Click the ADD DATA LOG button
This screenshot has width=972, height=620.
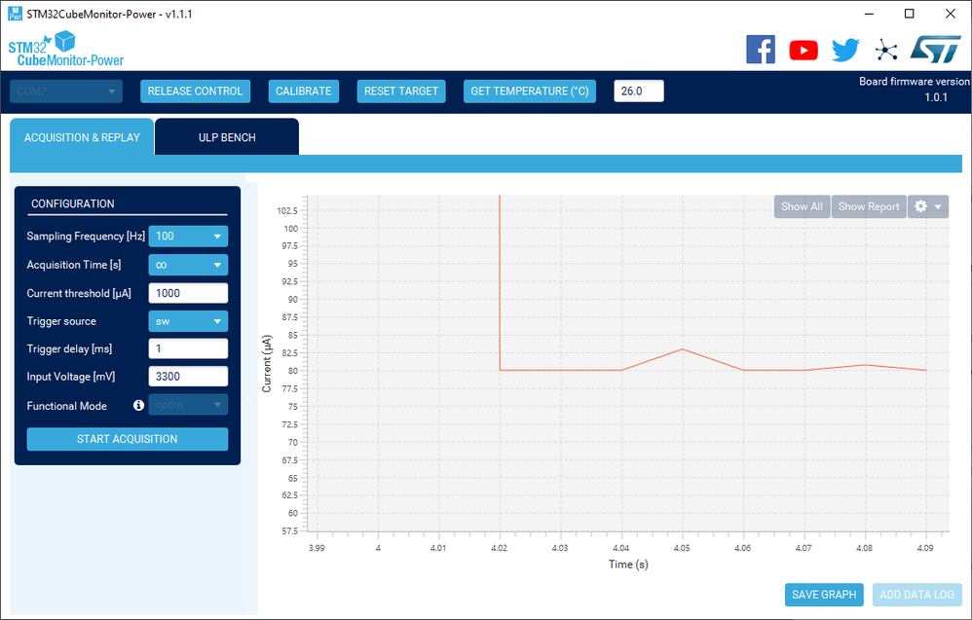pos(916,595)
